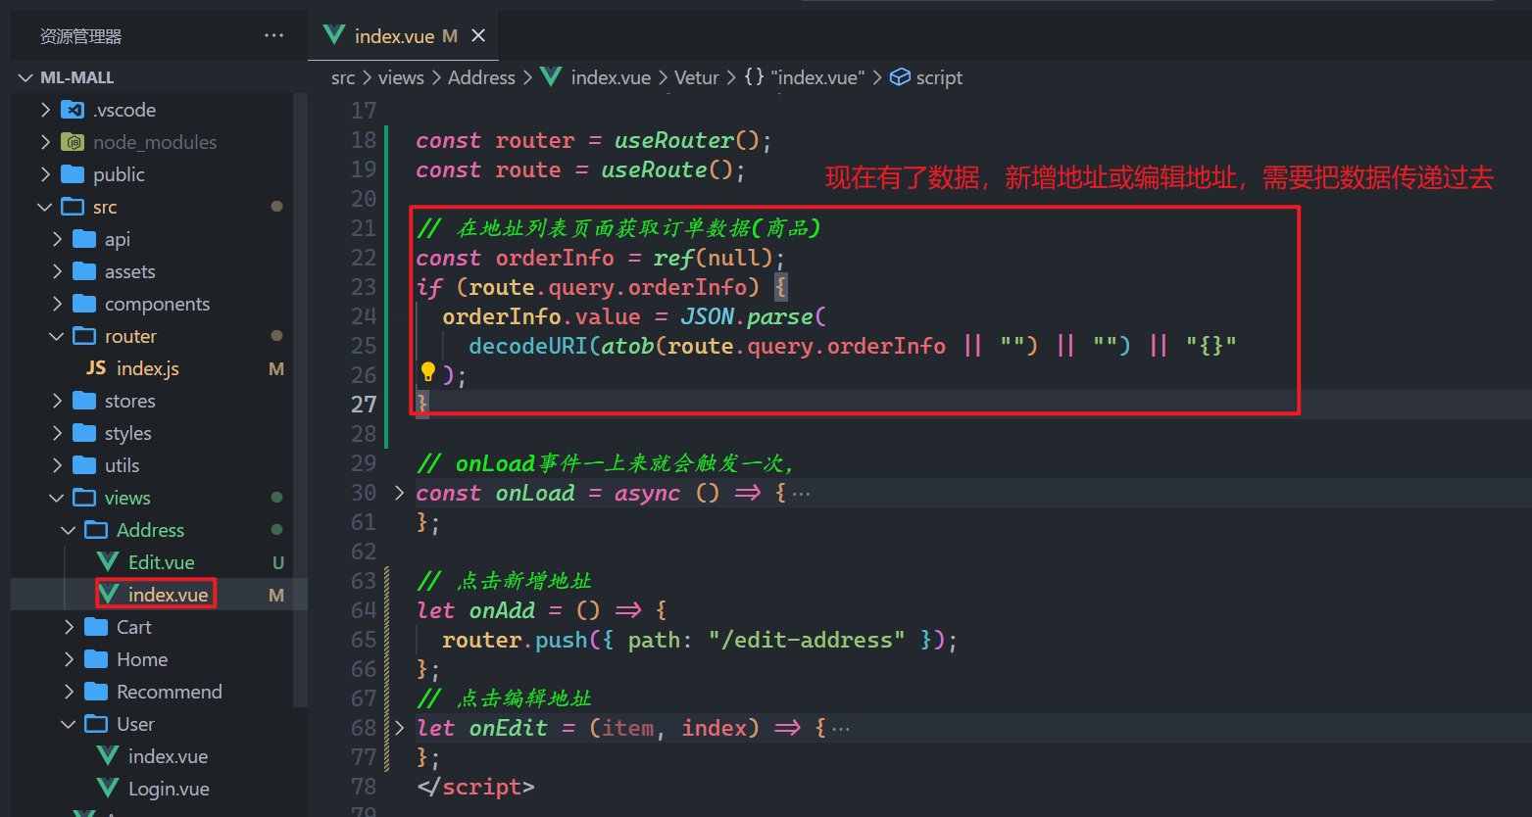Click the U status badge beside Edit.vue
This screenshot has width=1532, height=817.
[278, 562]
